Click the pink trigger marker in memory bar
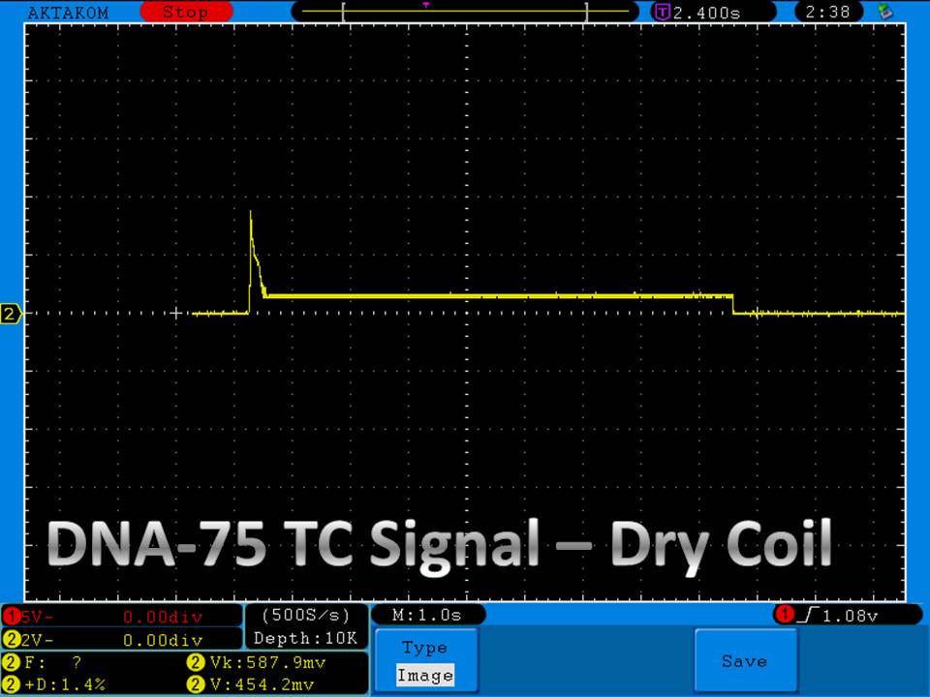Viewport: 930px width, 697px height. 425,5
